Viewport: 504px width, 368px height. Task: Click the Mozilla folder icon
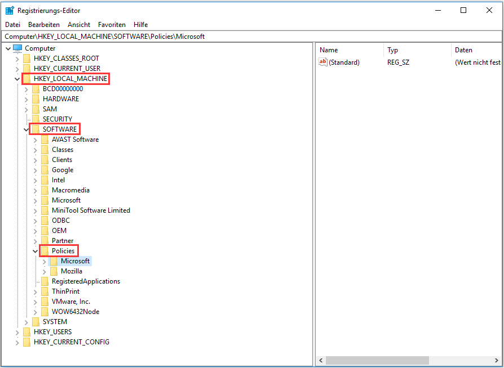pyautogui.click(x=54, y=271)
